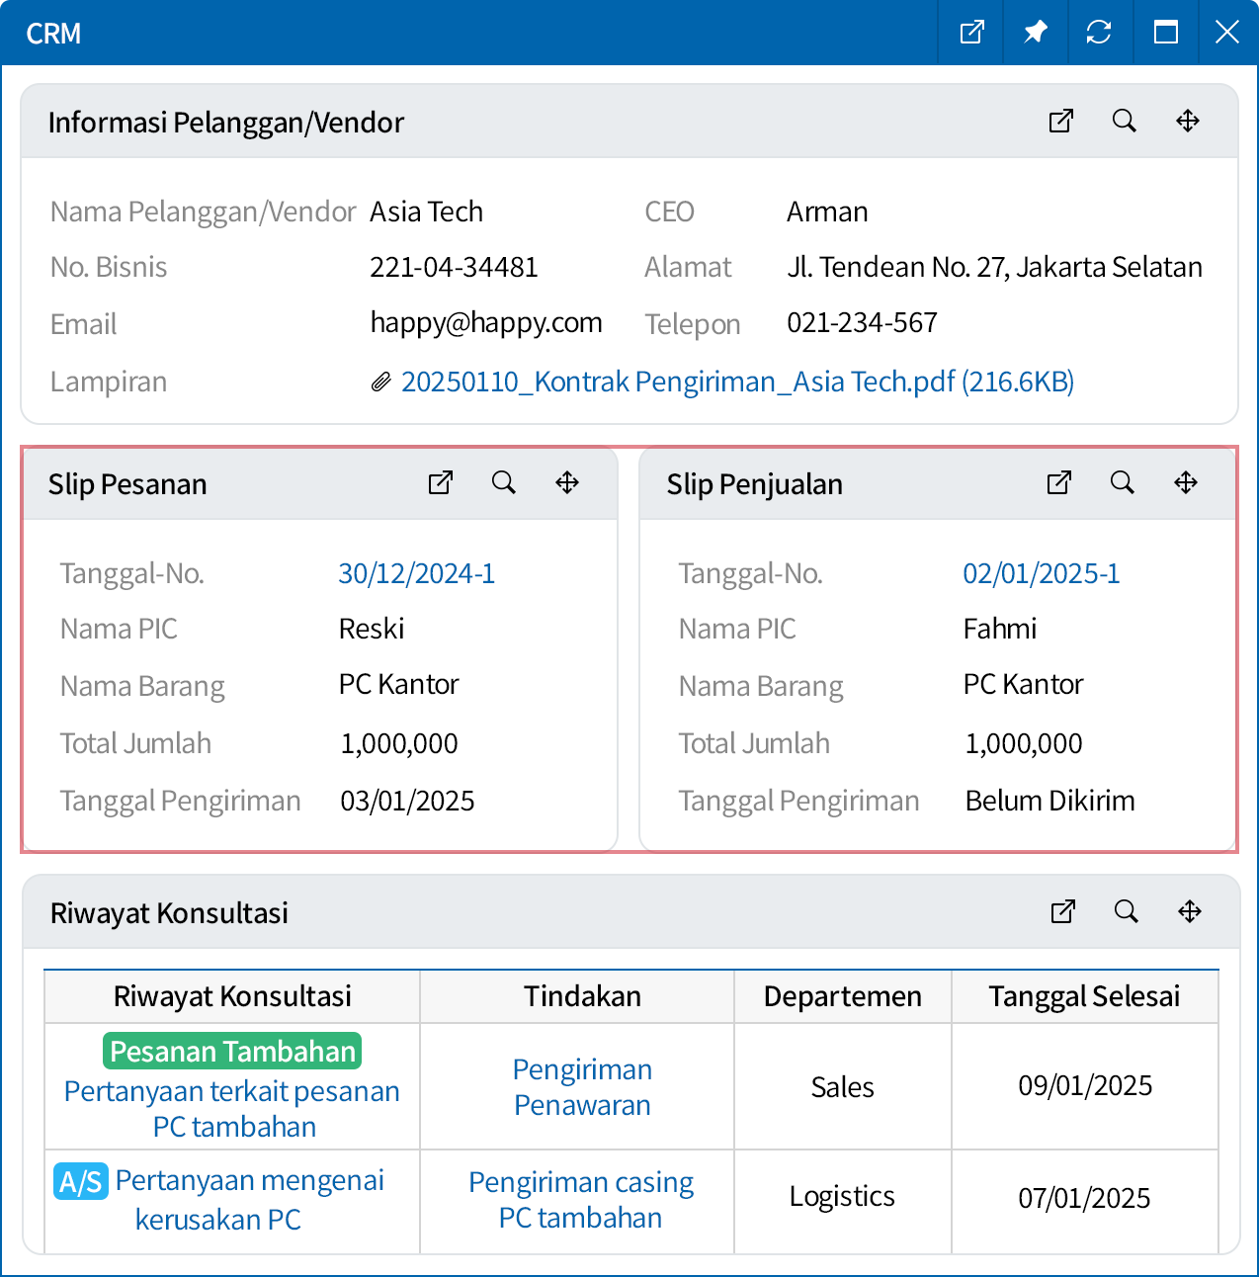
Task: Click the move handle on Riwayat Konsultasi panel
Action: (1190, 911)
